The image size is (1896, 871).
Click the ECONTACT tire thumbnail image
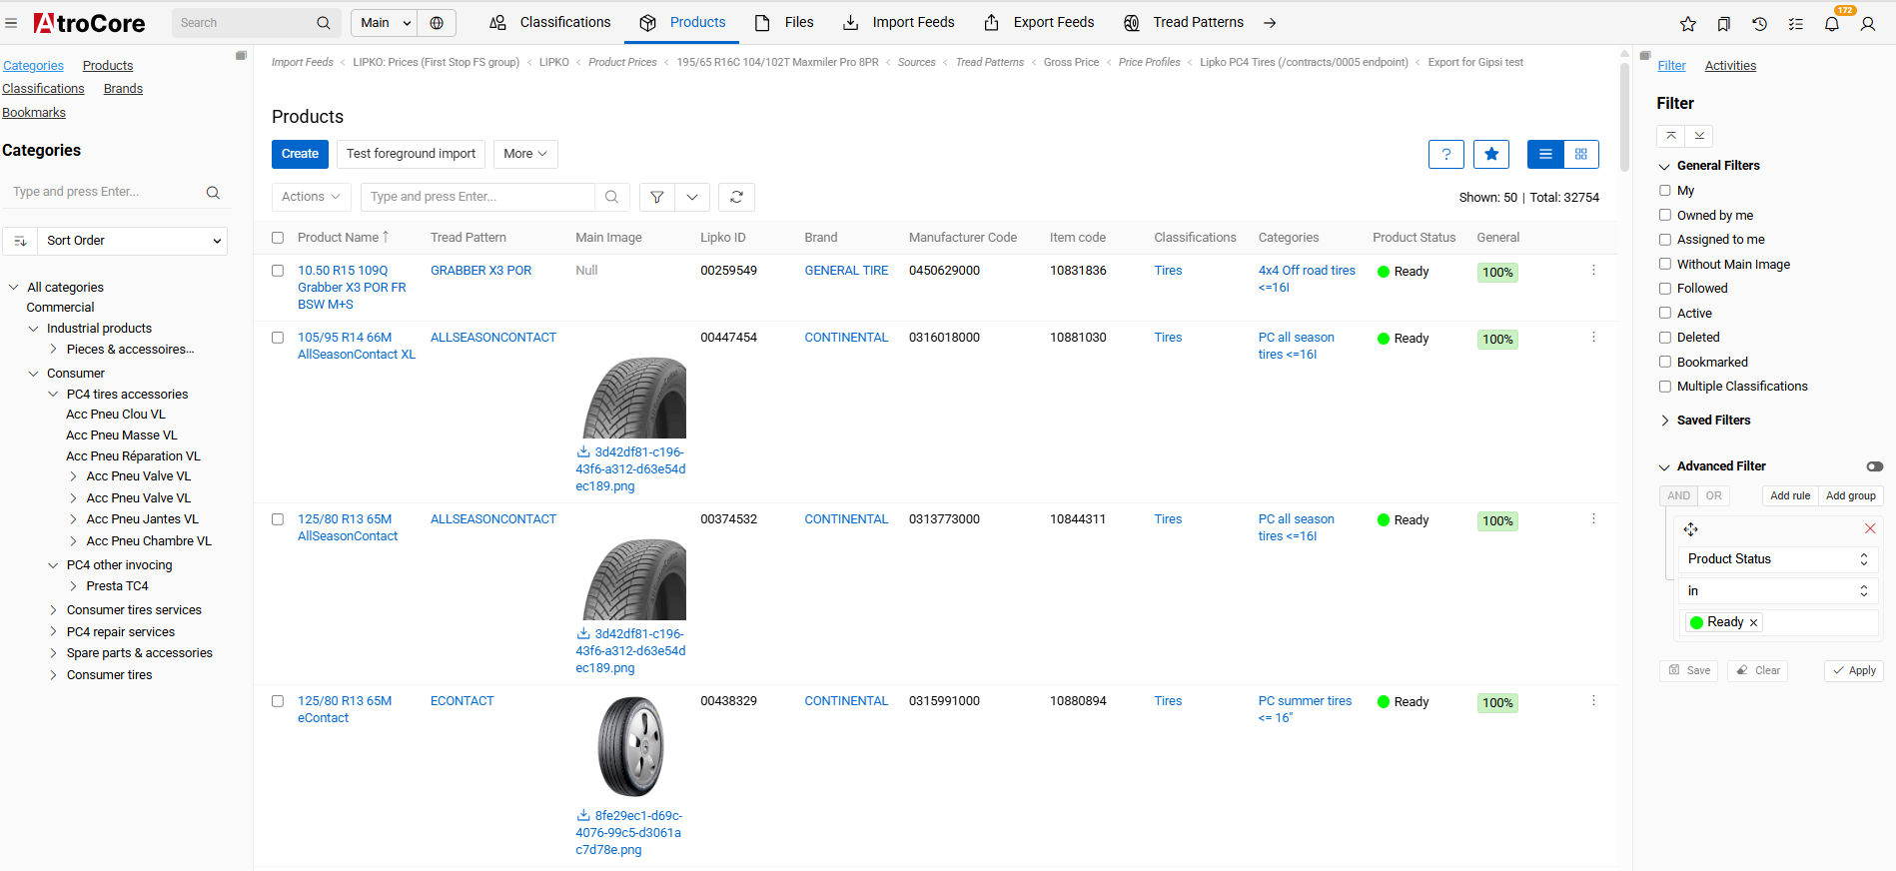pyautogui.click(x=630, y=747)
